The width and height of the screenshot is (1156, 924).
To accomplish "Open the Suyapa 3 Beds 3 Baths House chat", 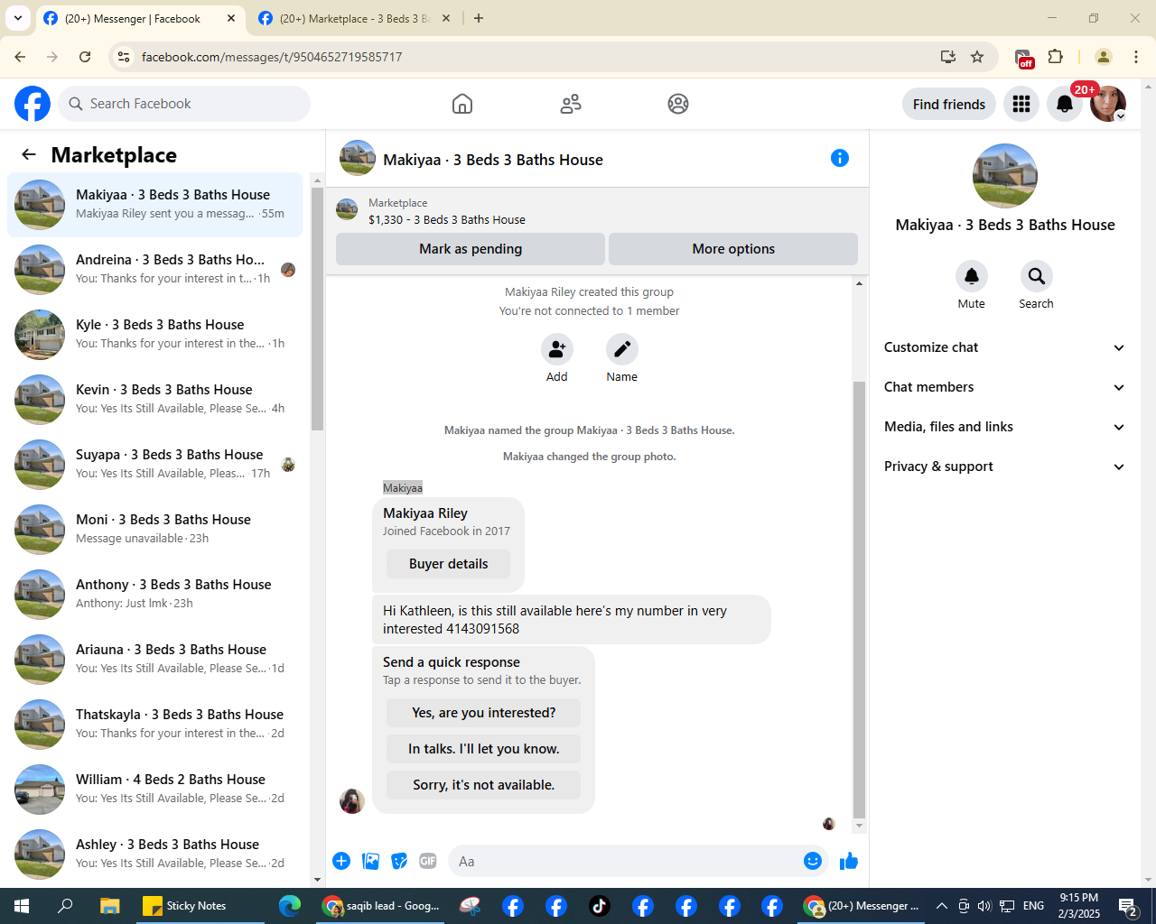I will coord(155,465).
